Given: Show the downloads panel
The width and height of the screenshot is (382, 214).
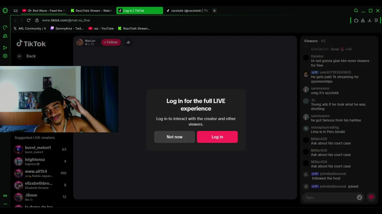Looking at the screenshot, I should coord(369,21).
